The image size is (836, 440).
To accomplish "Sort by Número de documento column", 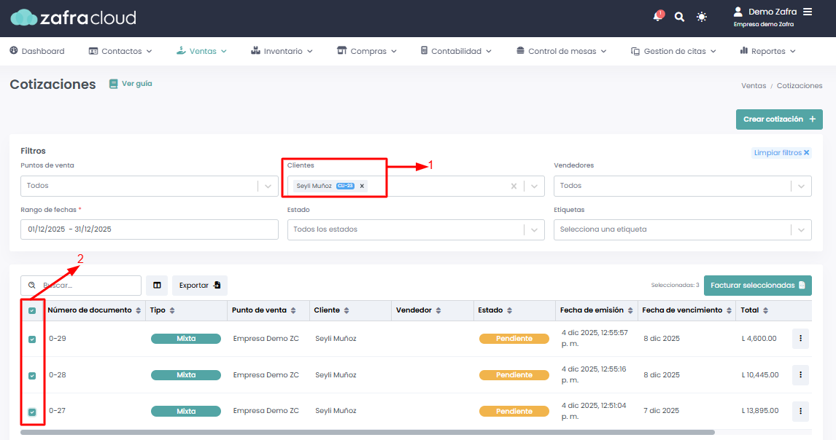I will coord(139,310).
